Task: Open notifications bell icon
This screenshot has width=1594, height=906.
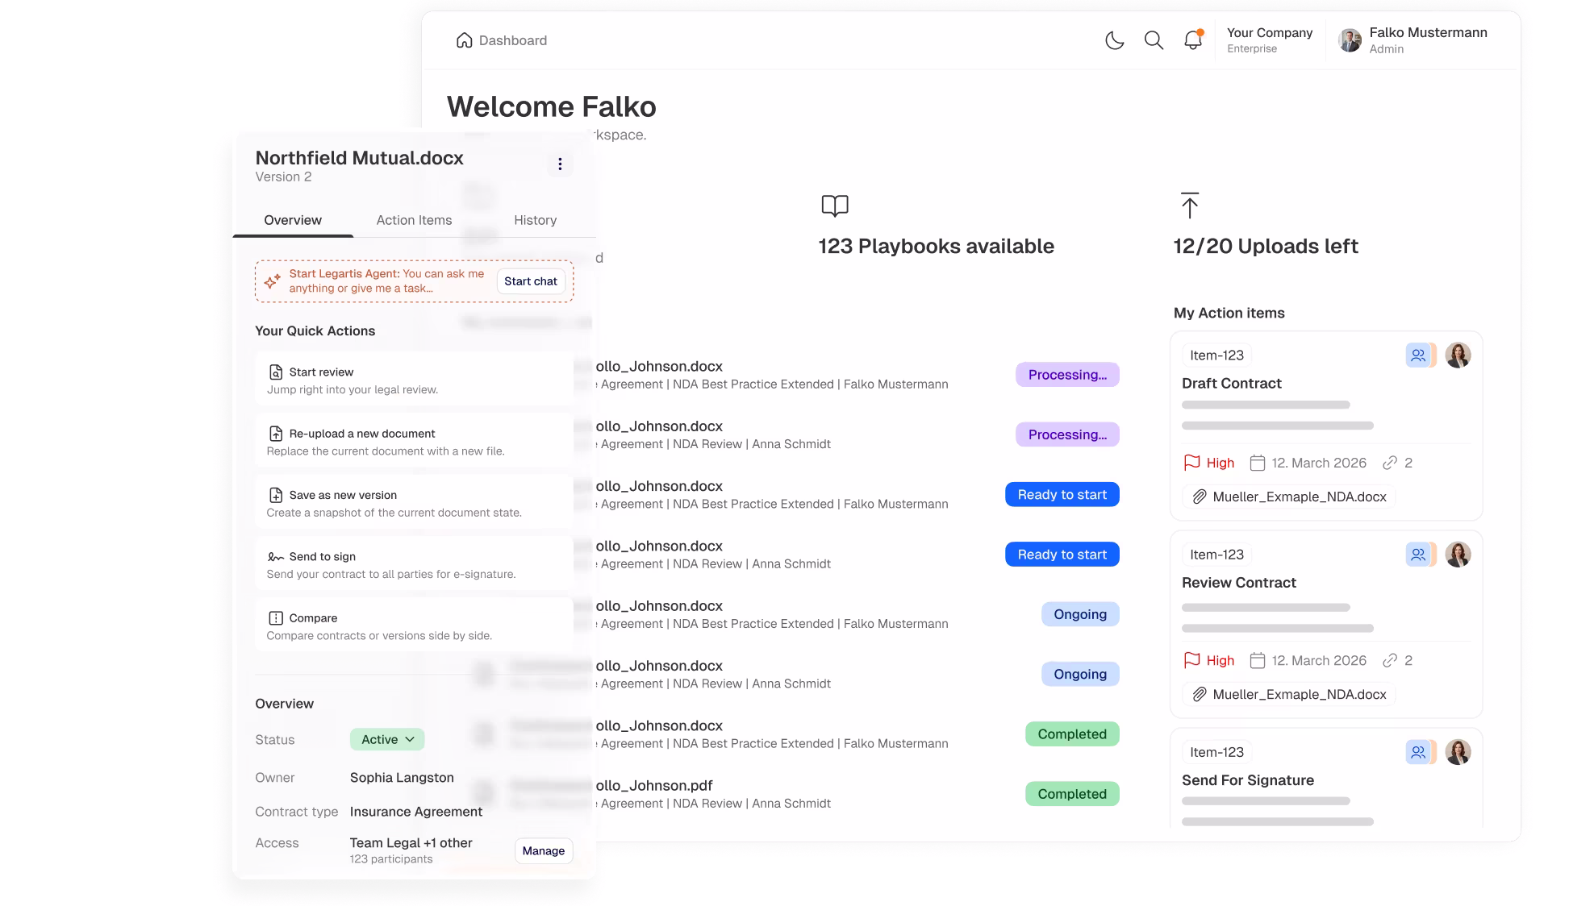Action: pos(1193,39)
